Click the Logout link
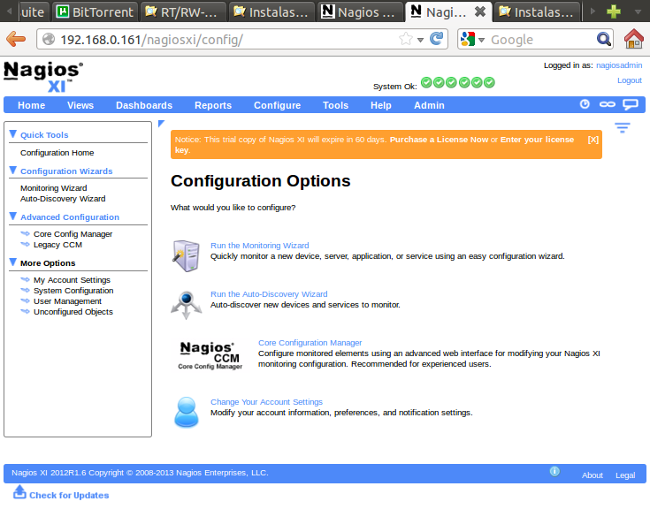The width and height of the screenshot is (650, 509). (629, 80)
